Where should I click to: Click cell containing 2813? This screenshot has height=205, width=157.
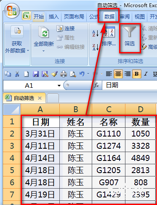(x=141, y=170)
